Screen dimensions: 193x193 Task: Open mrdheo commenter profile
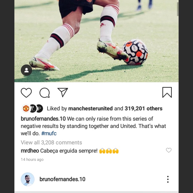coord(30,151)
